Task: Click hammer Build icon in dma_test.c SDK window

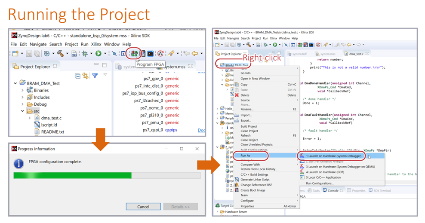Action: (249, 45)
